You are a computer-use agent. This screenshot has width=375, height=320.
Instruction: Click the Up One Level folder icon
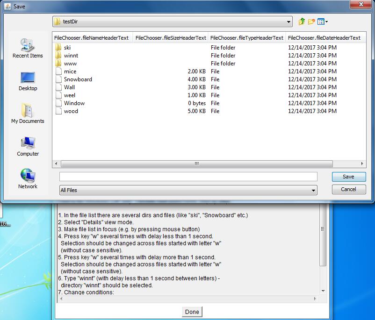click(302, 21)
